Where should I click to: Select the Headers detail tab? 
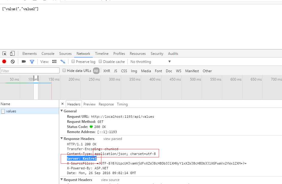(74, 104)
